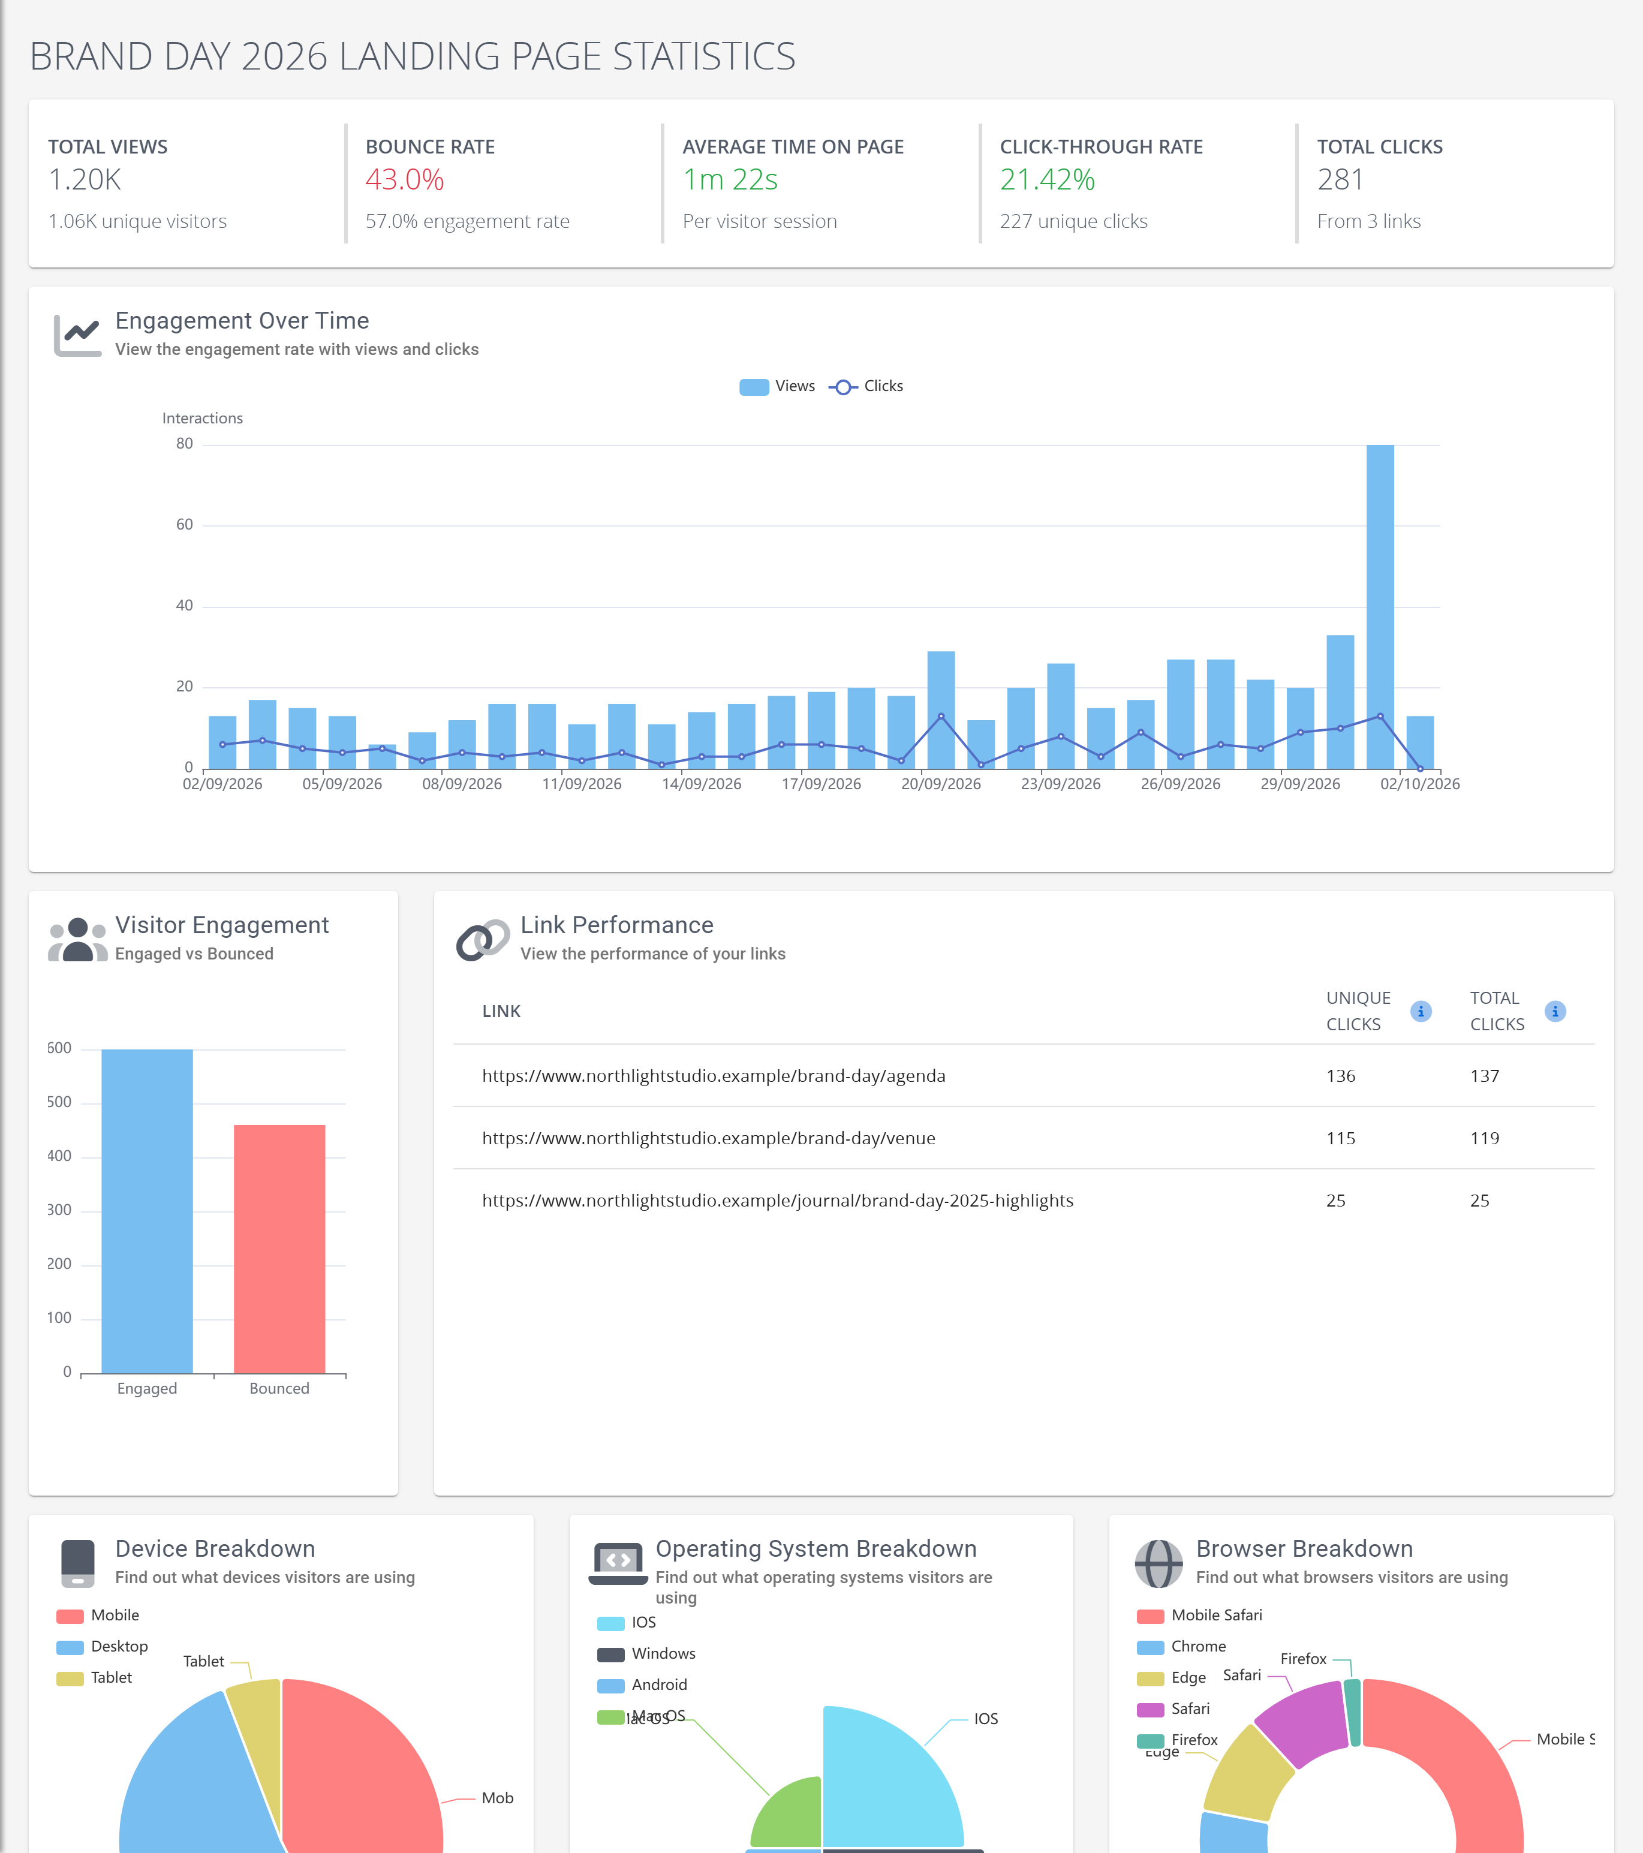1643x1853 pixels.
Task: Toggle the purple Safari legend item
Action: (x=1173, y=1709)
